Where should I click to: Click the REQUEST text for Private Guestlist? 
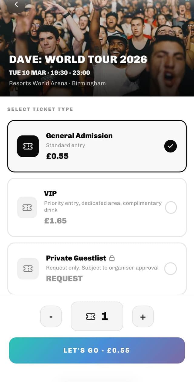click(64, 279)
